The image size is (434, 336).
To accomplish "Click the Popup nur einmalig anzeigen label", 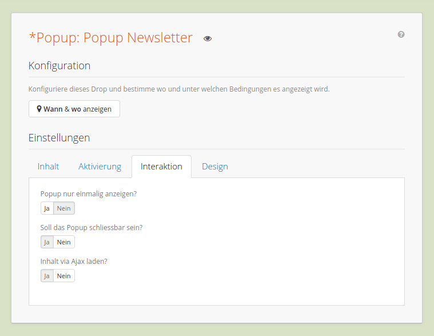I will 89,194.
